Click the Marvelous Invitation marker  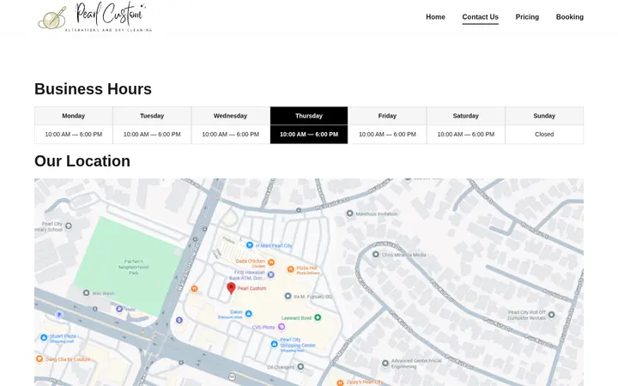[349, 214]
